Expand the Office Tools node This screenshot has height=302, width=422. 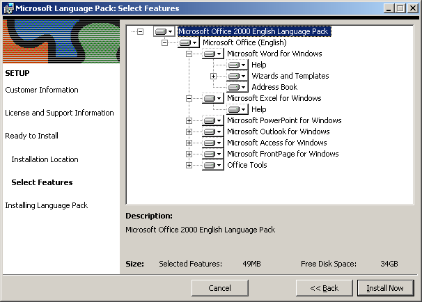click(x=189, y=165)
